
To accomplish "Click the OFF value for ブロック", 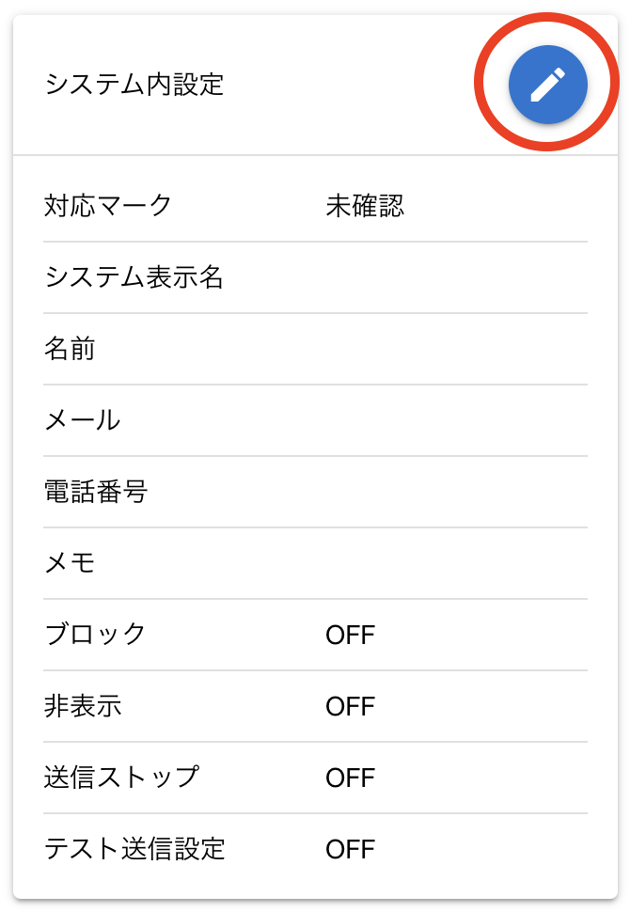I will [350, 636].
